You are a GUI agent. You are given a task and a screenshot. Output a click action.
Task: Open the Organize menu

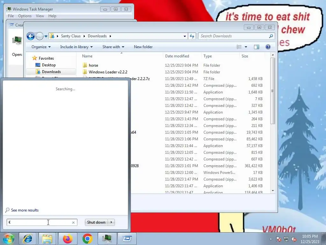click(41, 47)
